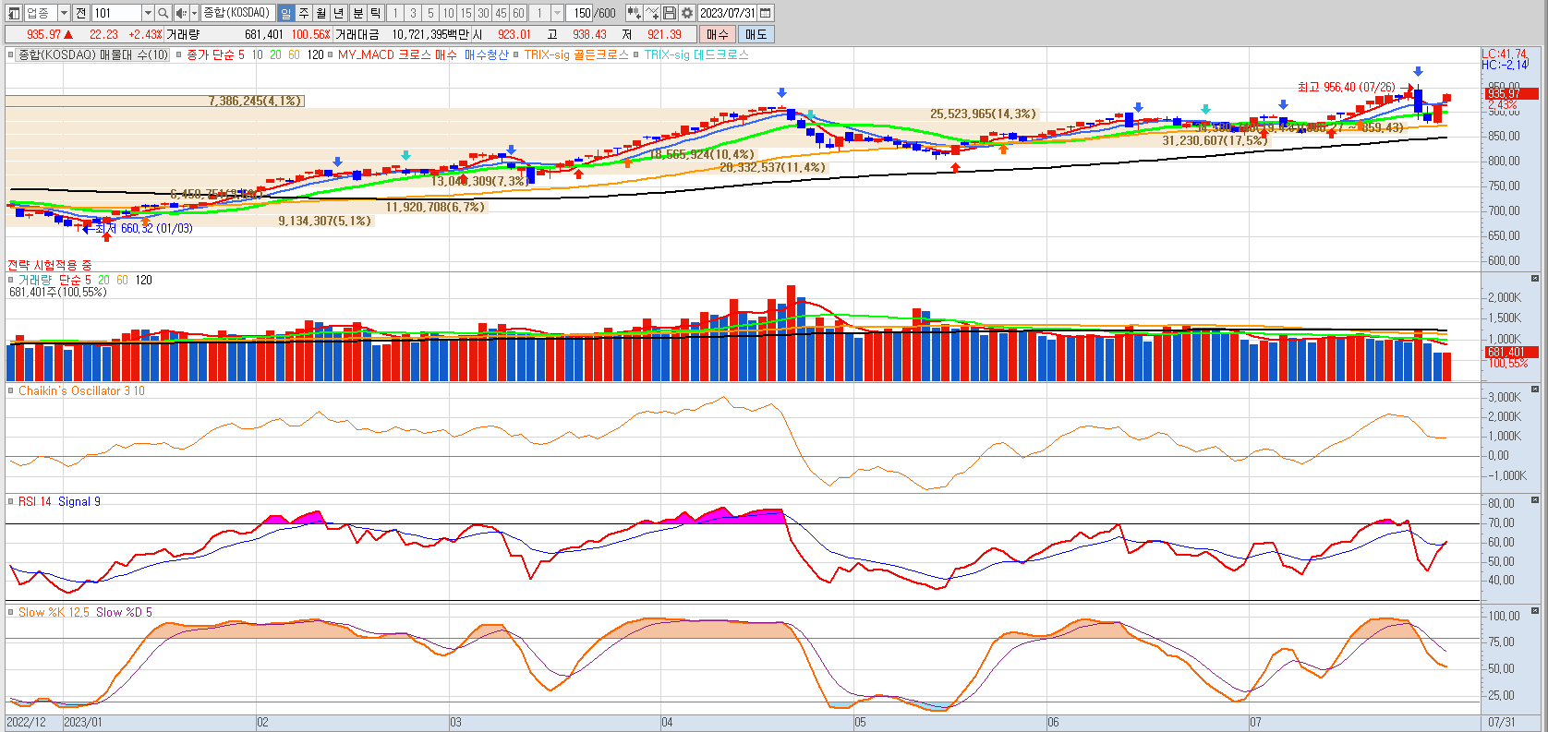Toggle the TRIX-sig 데드크로스 indicator marker
Image resolution: width=1548 pixels, height=732 pixels.
(x=636, y=54)
